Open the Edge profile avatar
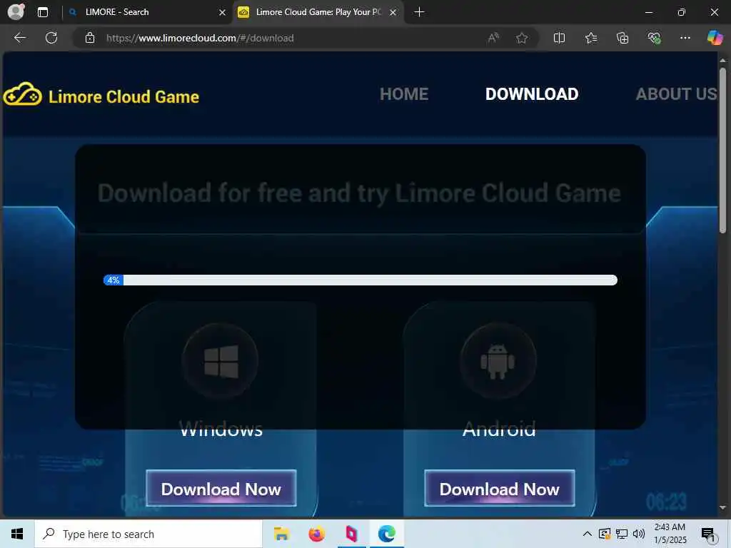 (16, 11)
